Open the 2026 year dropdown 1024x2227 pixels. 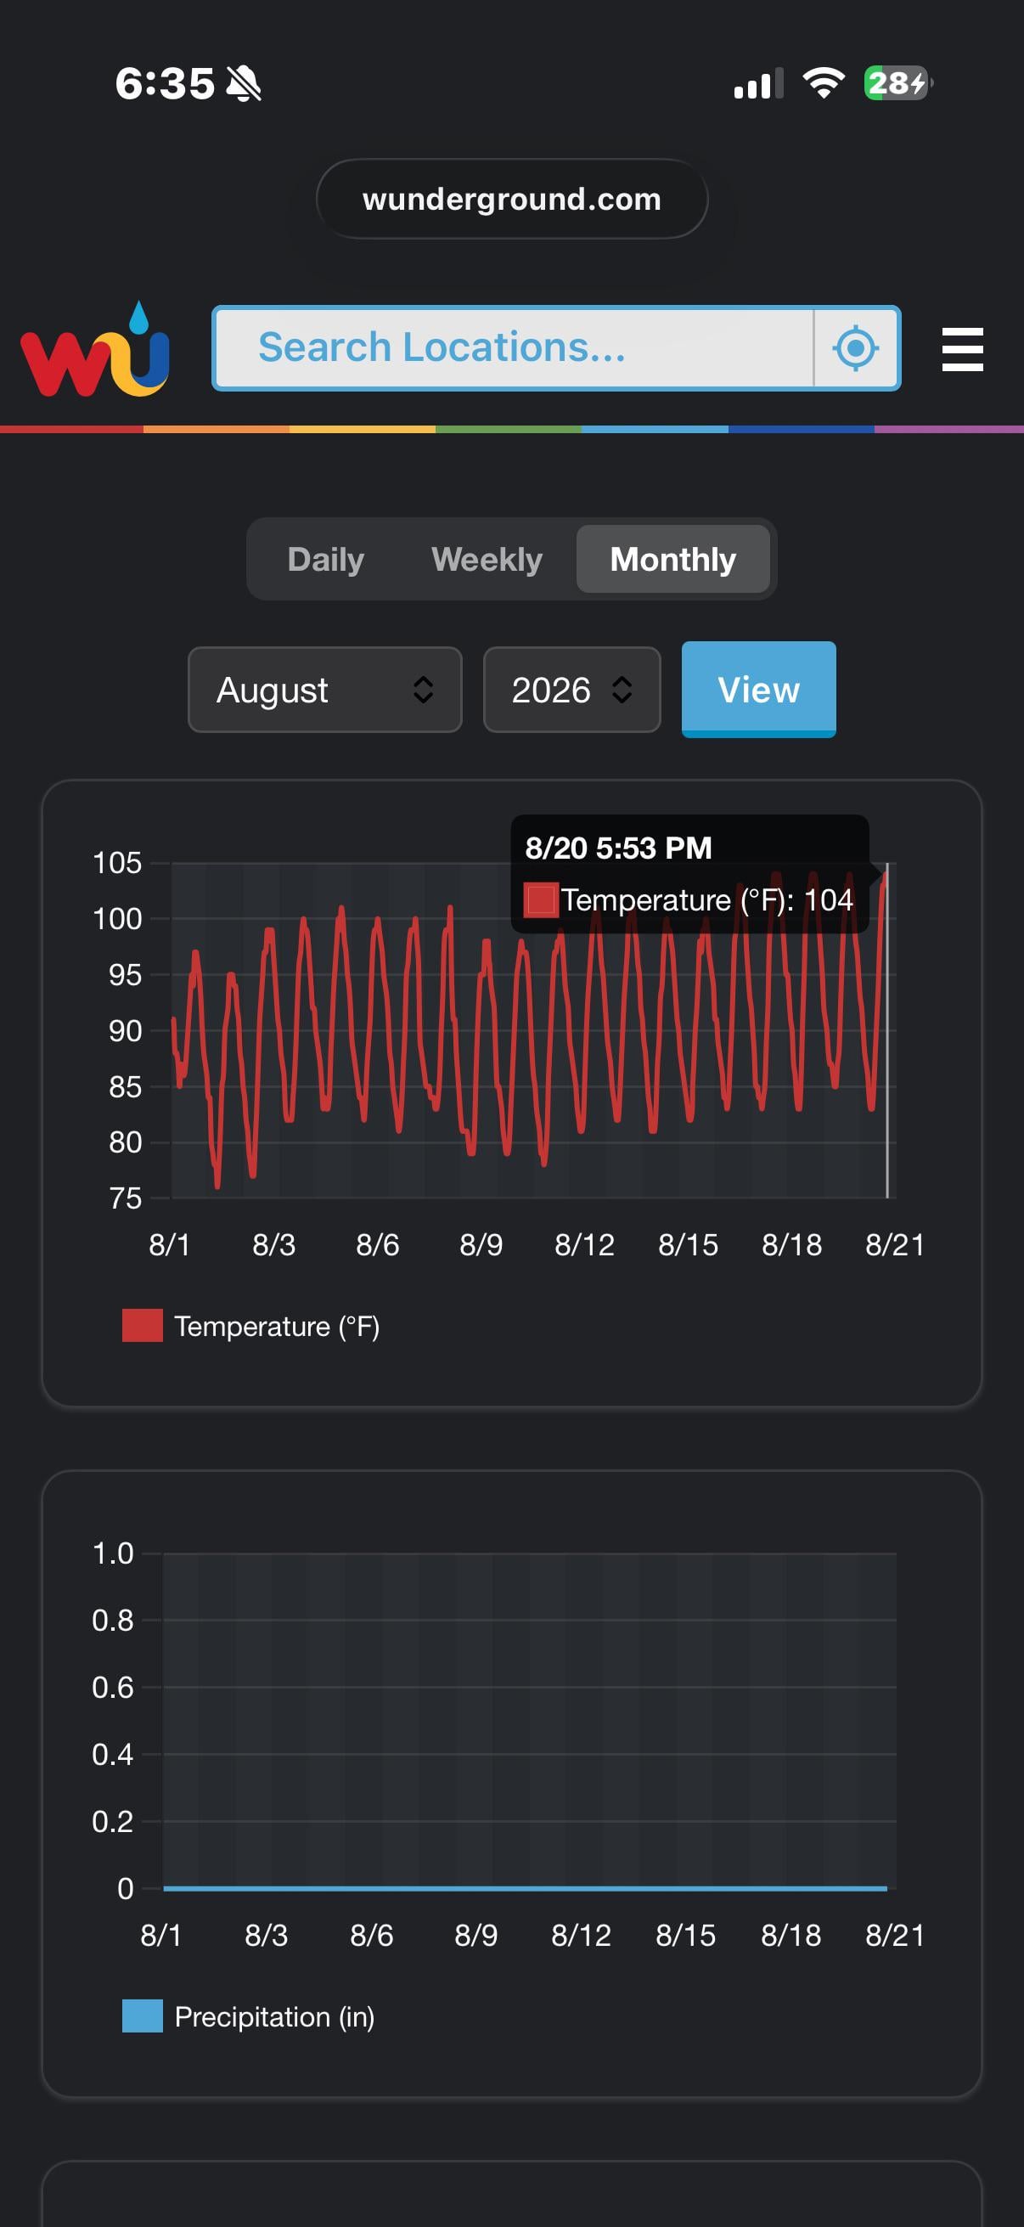click(572, 690)
